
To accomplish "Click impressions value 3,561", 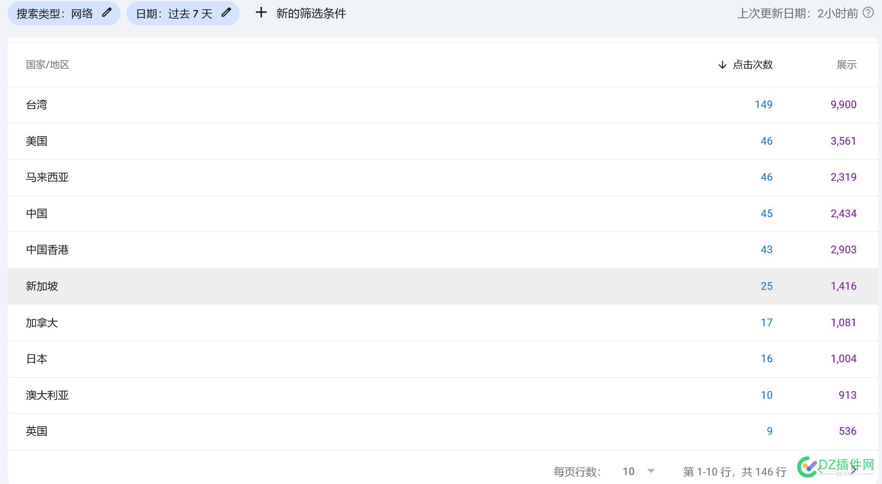I will [x=843, y=141].
